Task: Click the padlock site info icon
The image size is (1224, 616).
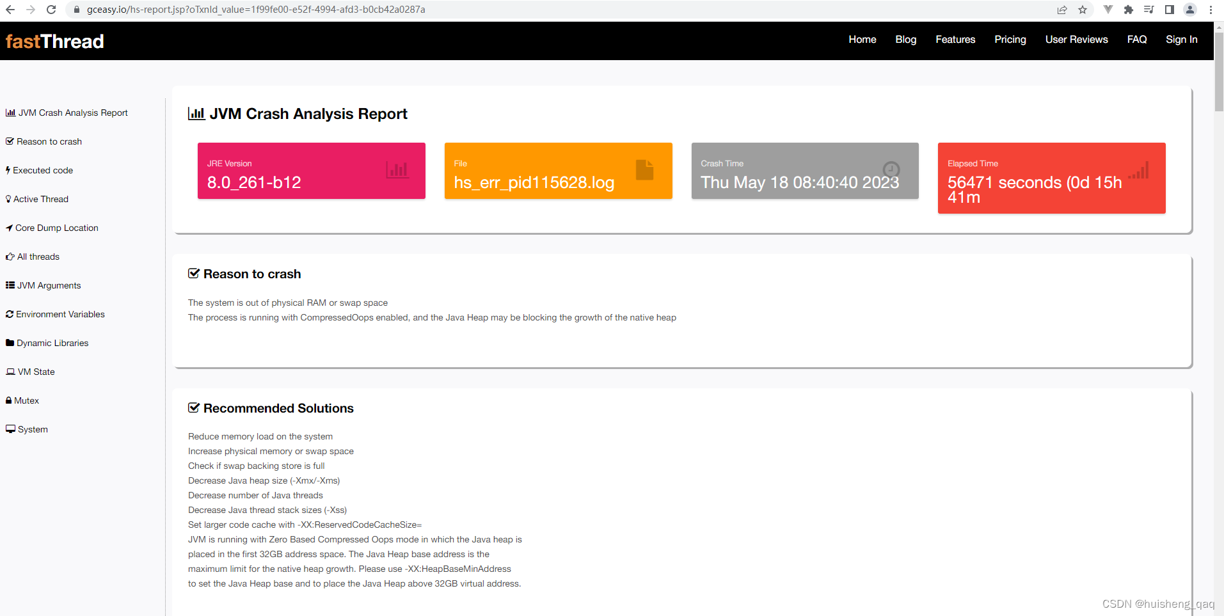Action: (x=76, y=10)
